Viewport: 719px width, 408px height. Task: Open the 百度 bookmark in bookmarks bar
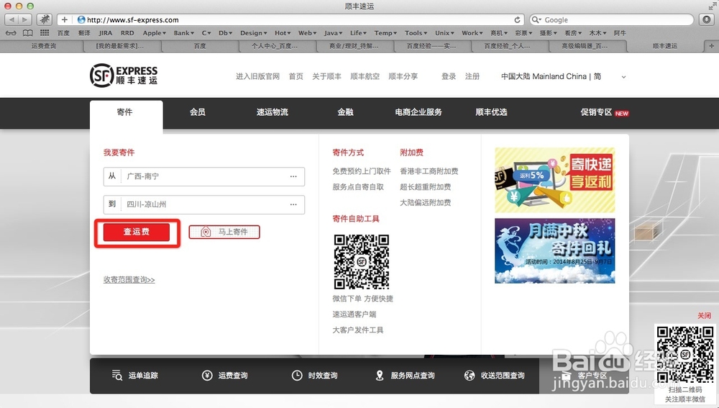click(63, 33)
